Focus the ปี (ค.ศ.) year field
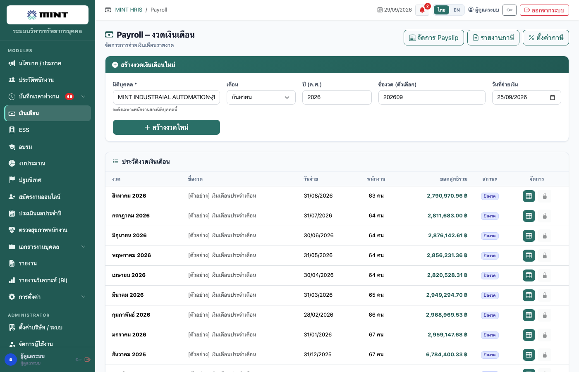The image size is (579, 372). pos(337,98)
